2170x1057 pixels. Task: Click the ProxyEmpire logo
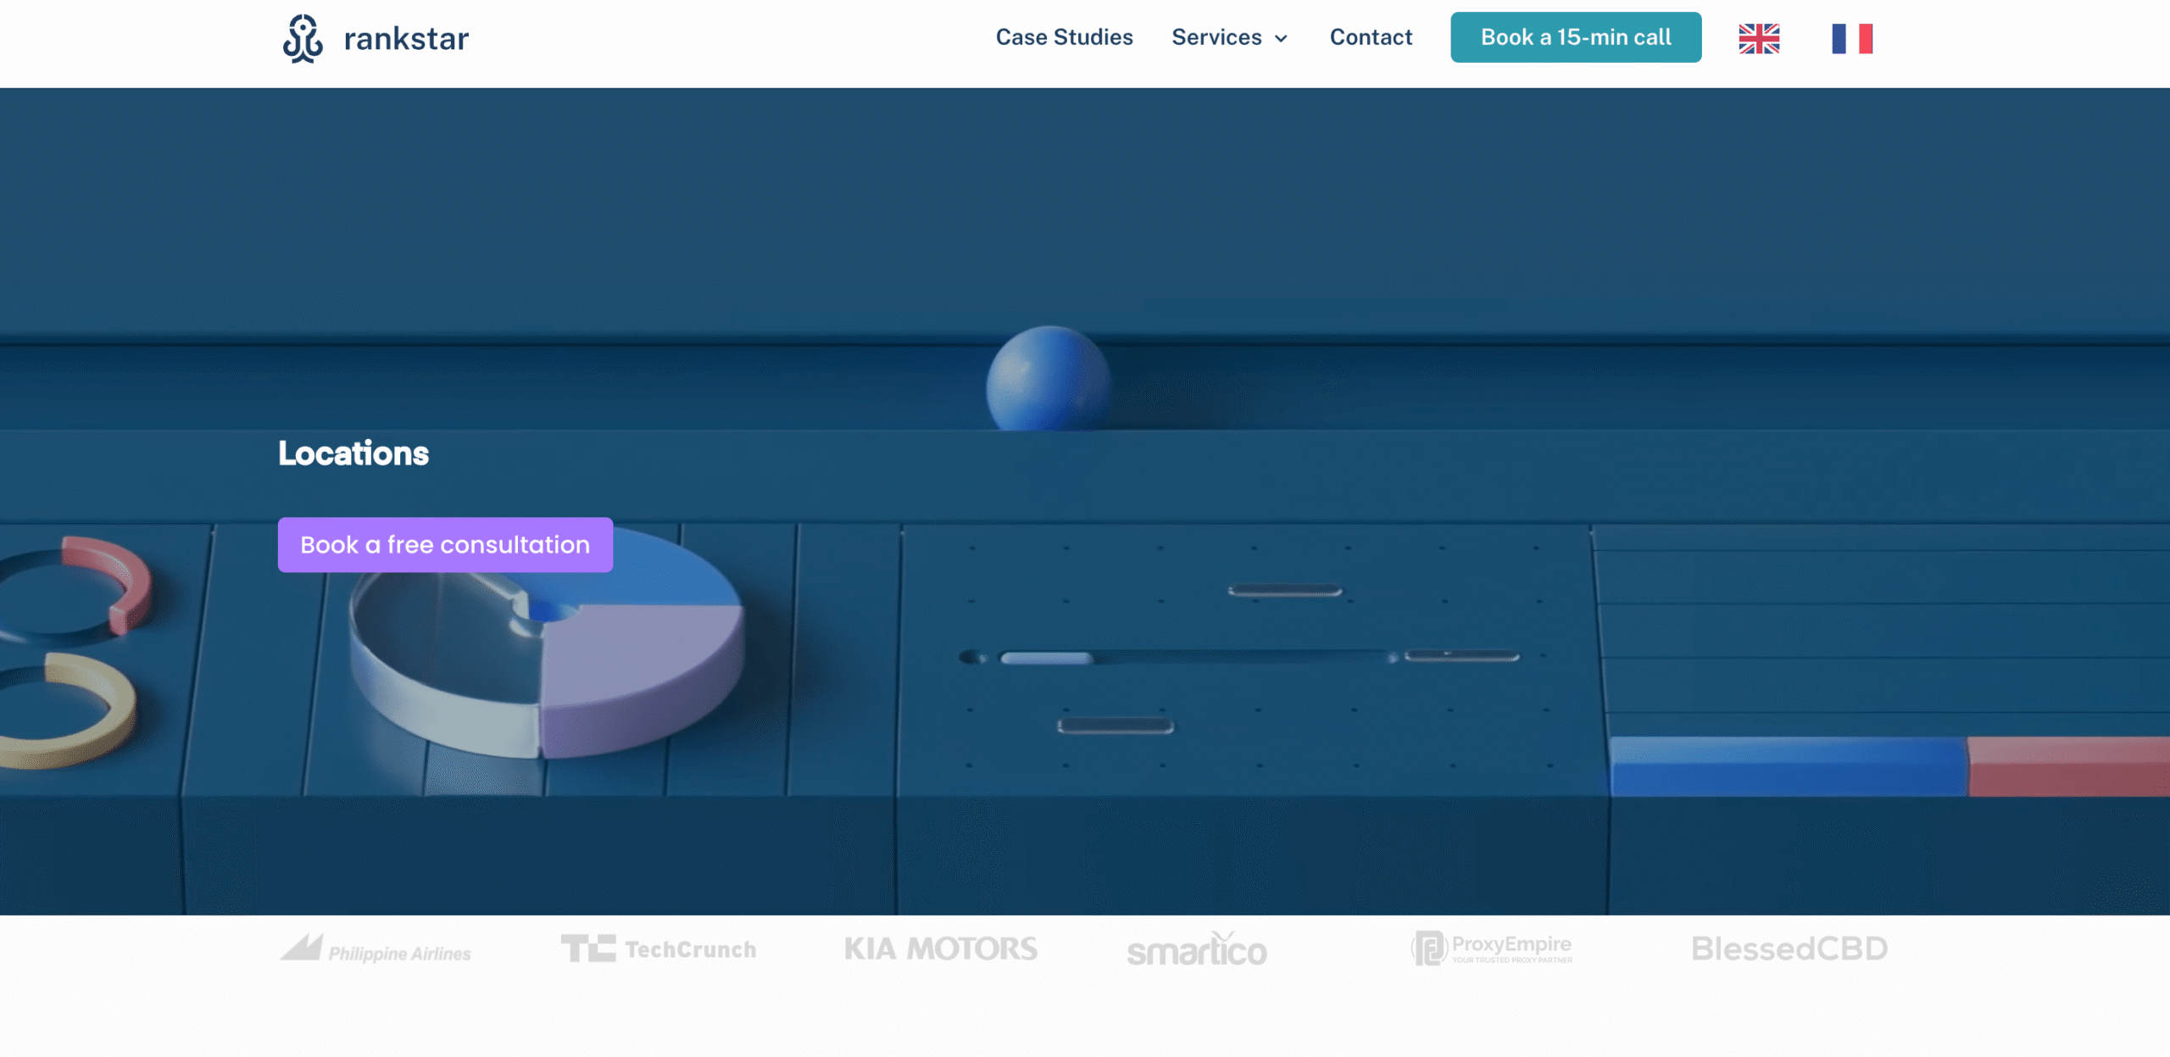tap(1491, 948)
